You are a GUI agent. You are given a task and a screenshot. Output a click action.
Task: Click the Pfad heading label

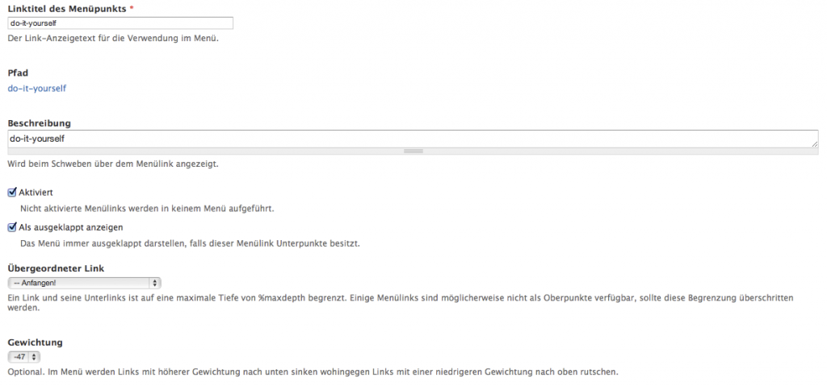18,73
